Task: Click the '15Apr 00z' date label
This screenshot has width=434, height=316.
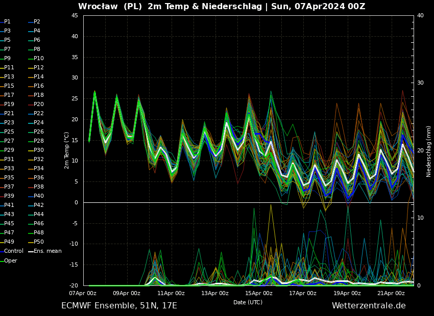Action: tap(259, 293)
